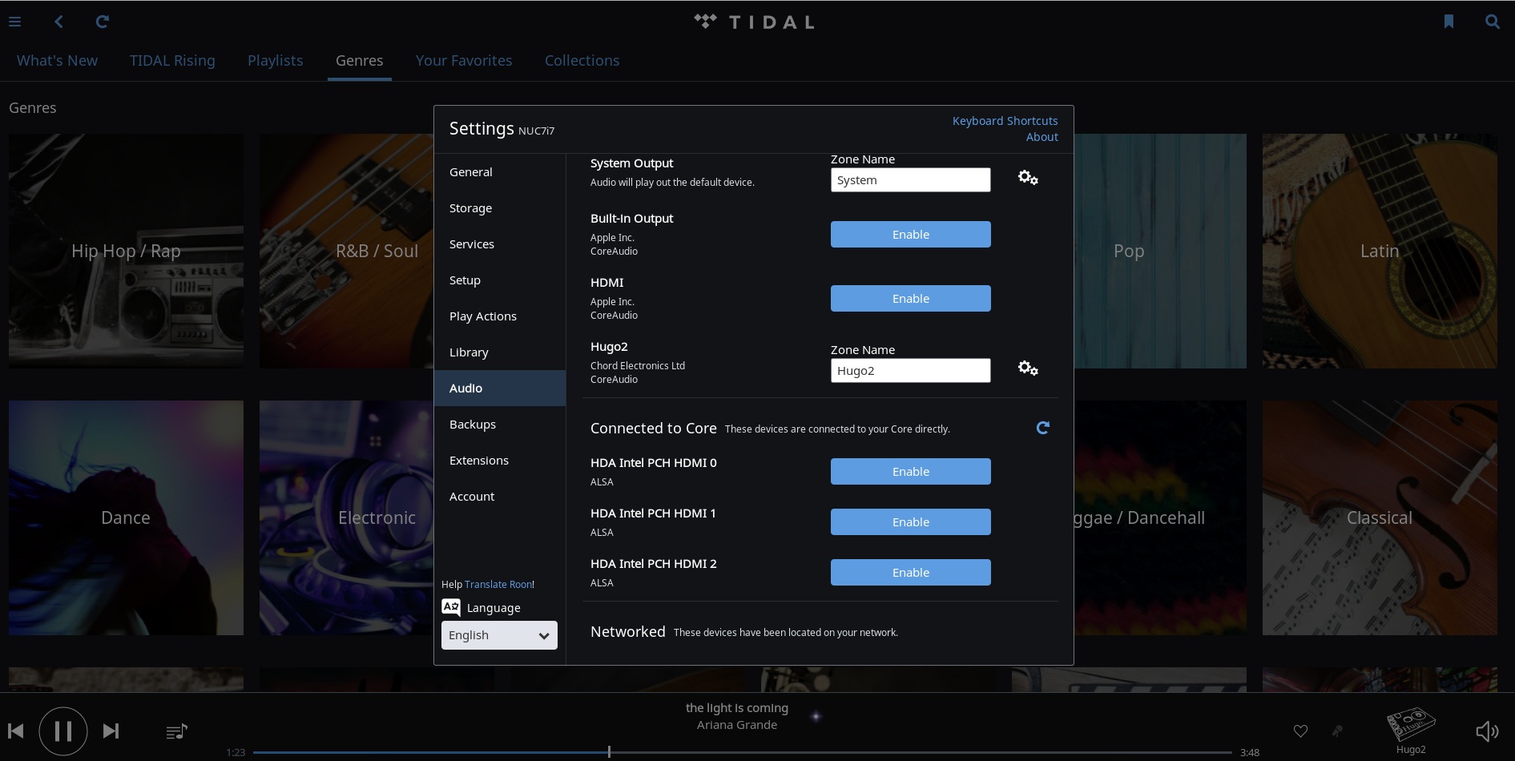Screen dimensions: 1515x761
Task: Open the Hugo2 zone picker icon
Action: click(x=1411, y=725)
